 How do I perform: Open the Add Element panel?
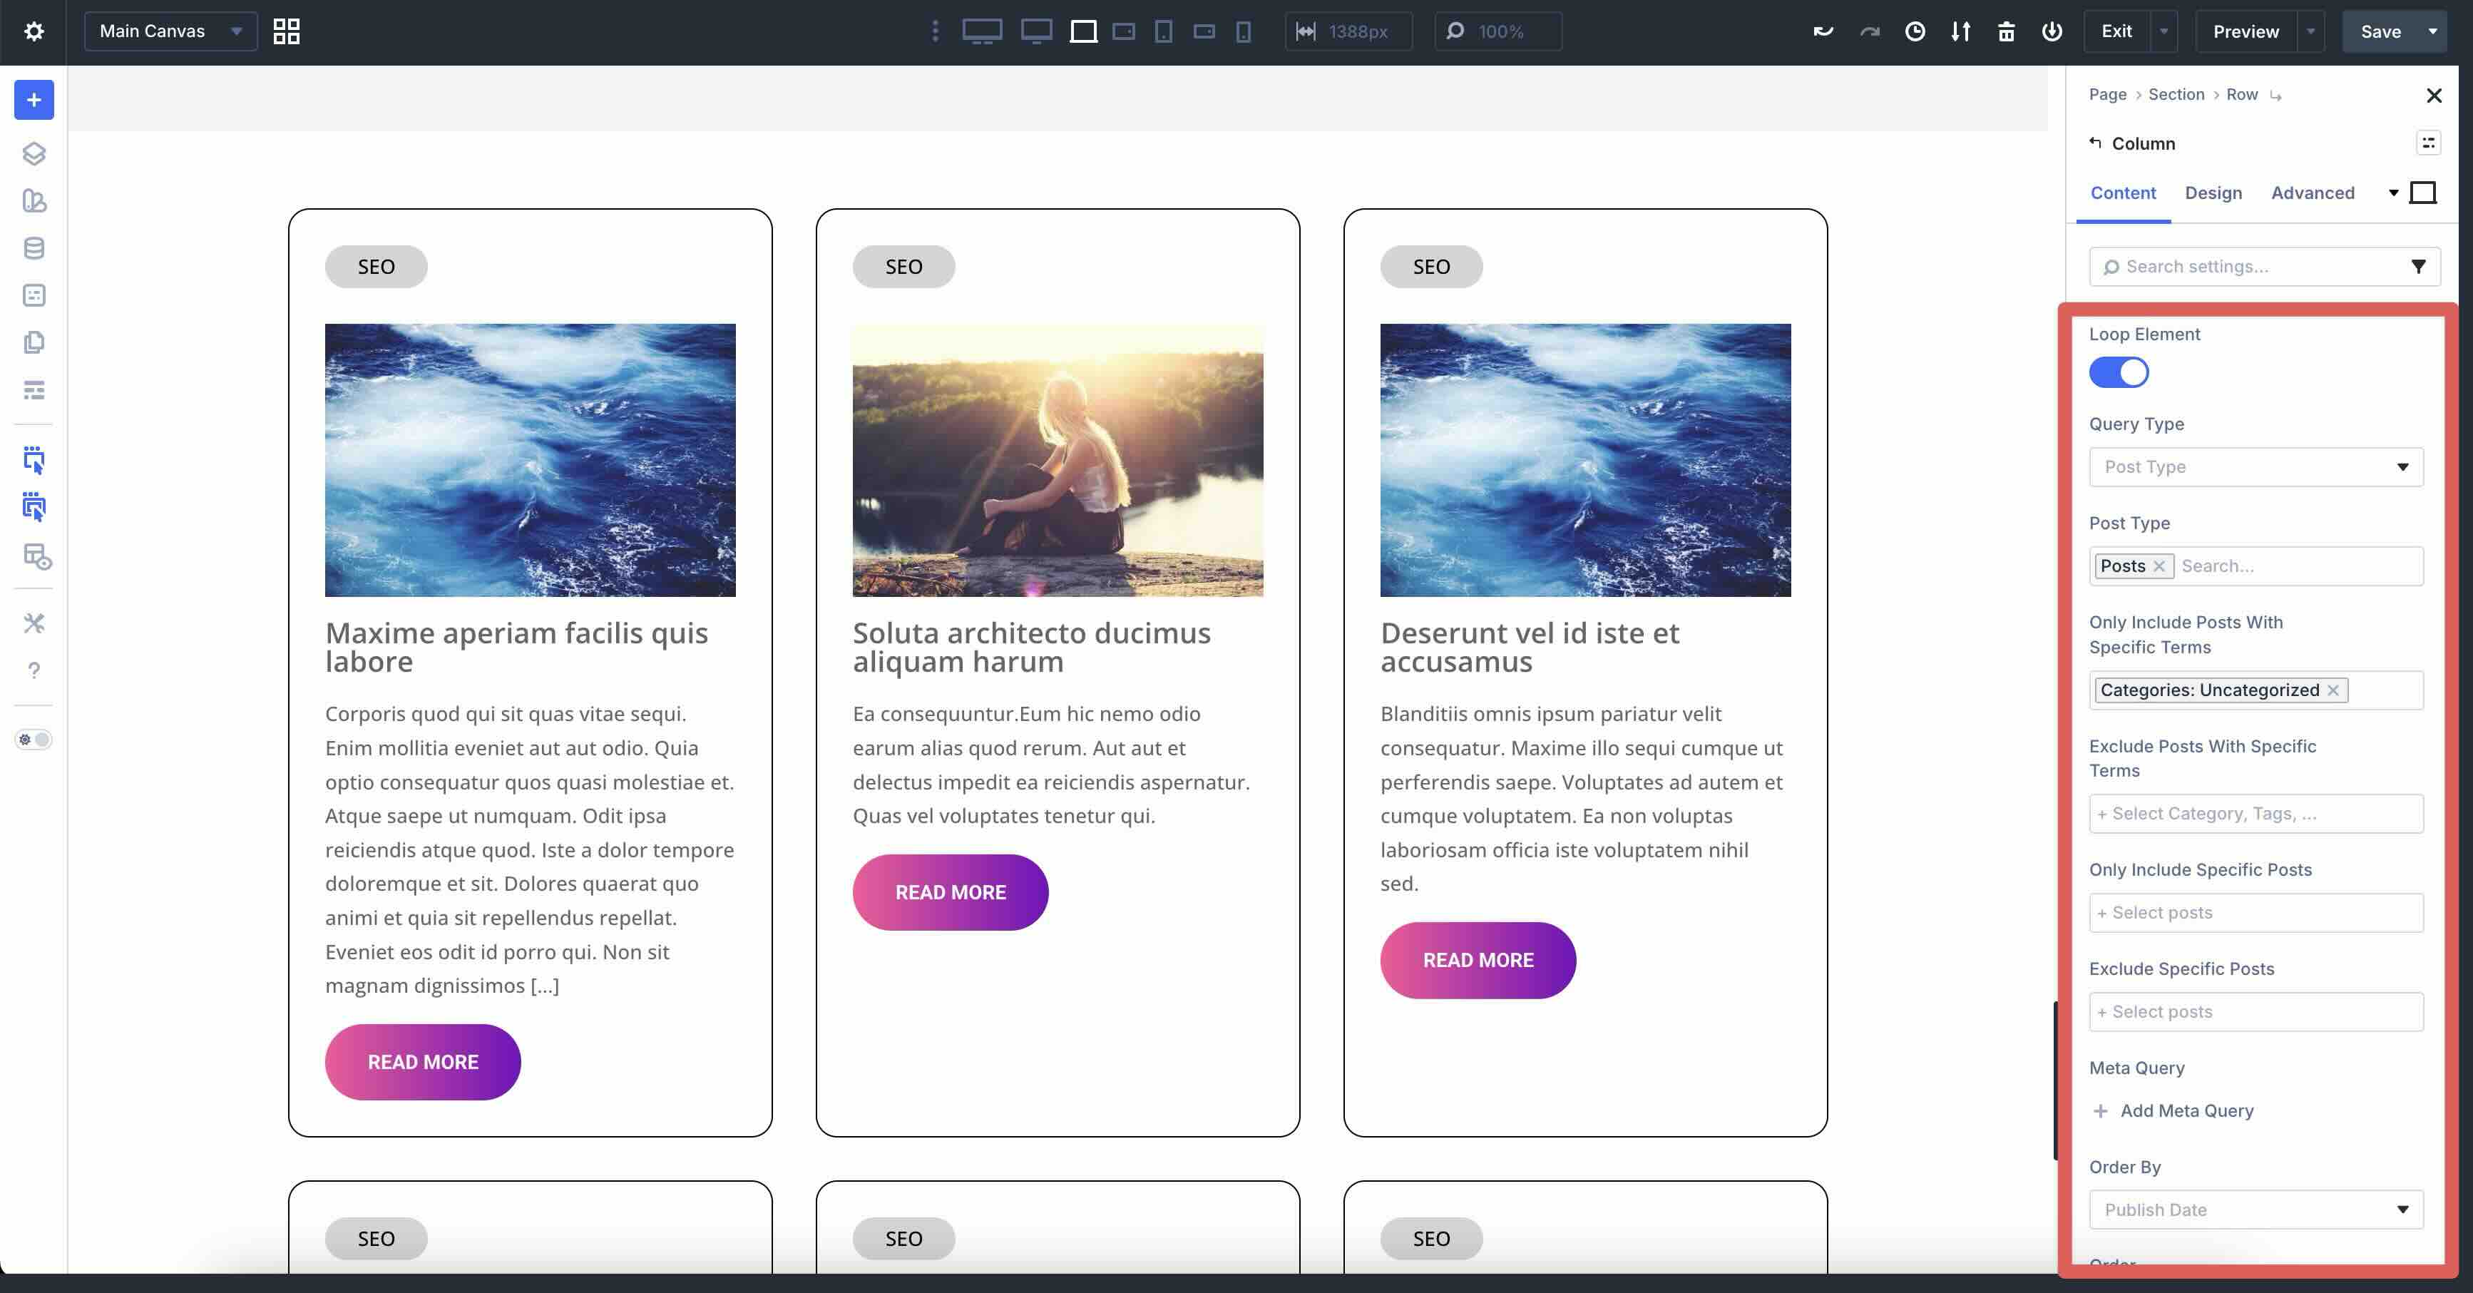(34, 100)
